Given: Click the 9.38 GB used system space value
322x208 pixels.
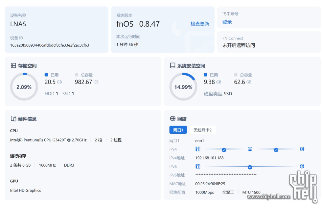Looking at the screenshot, I should pyautogui.click(x=213, y=82).
